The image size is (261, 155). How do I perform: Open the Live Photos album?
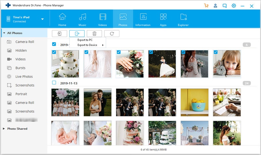coord(24,77)
